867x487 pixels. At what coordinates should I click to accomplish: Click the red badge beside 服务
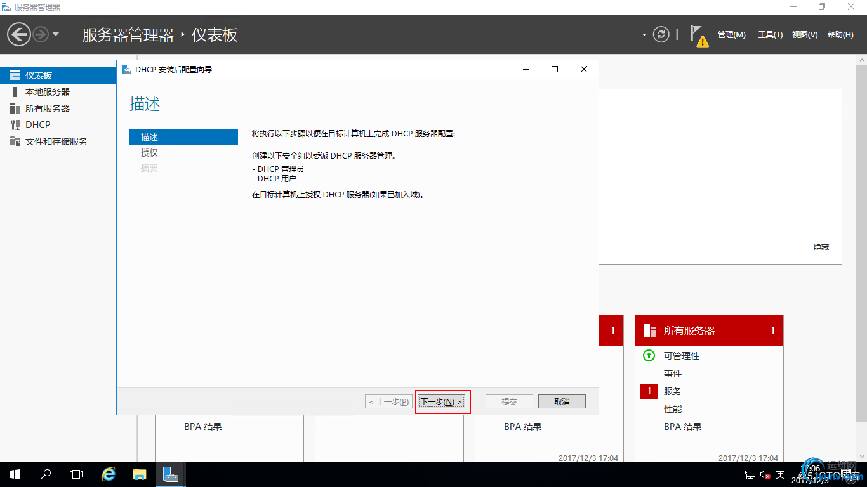click(x=649, y=391)
